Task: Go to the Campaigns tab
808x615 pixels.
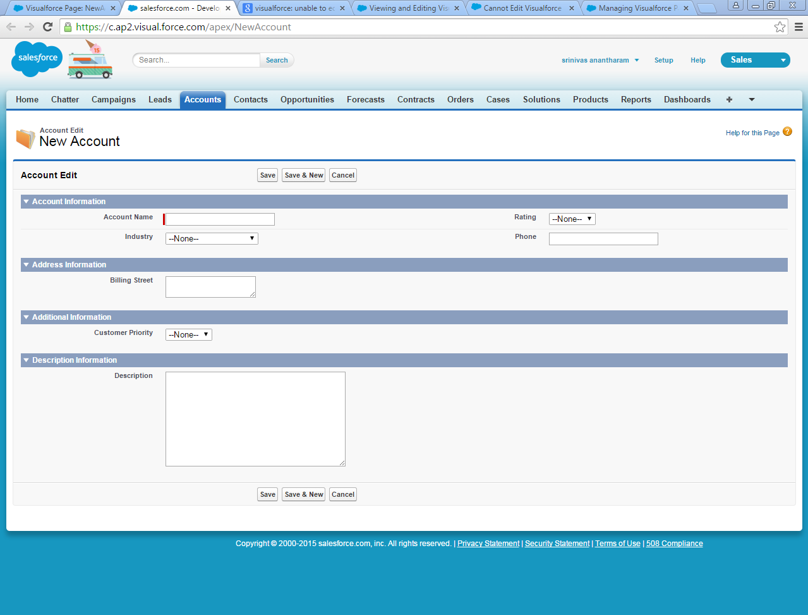Action: pos(114,100)
